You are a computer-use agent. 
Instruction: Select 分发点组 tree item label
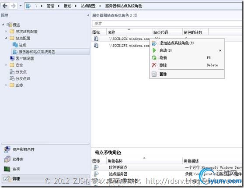pos(23,78)
